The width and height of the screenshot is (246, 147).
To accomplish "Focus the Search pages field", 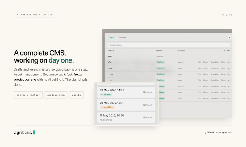I will tap(169, 45).
